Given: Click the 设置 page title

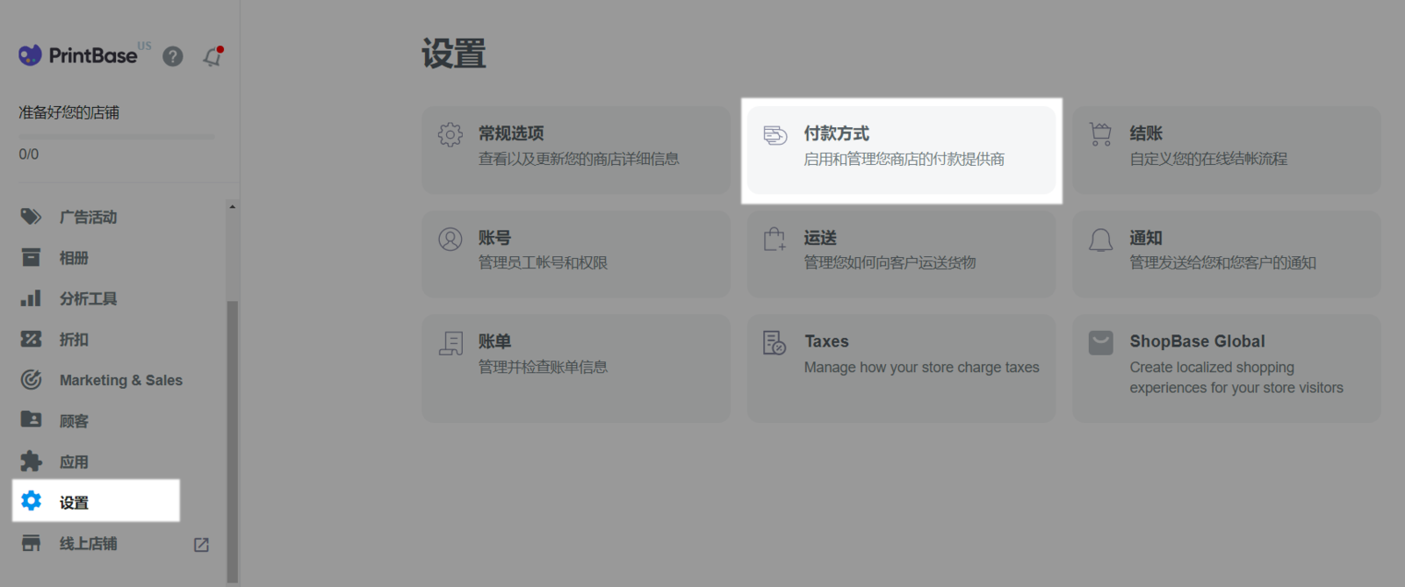Looking at the screenshot, I should coord(454,54).
